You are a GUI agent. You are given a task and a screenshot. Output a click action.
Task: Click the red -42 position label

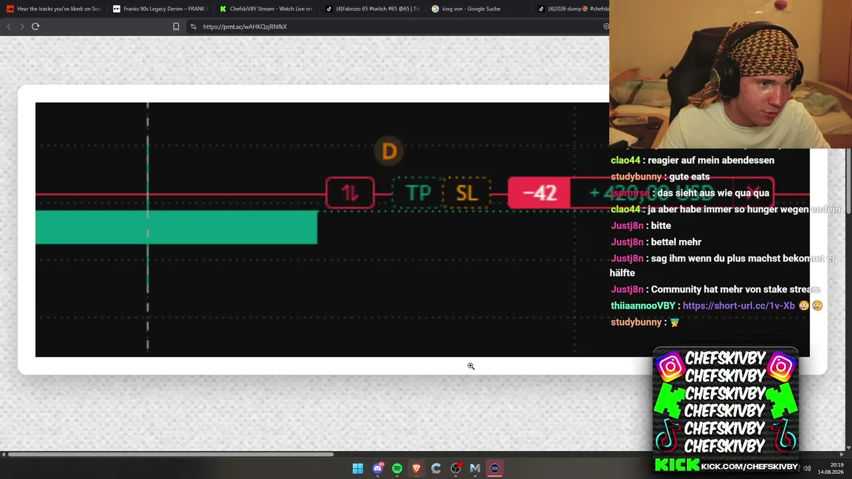click(x=539, y=194)
